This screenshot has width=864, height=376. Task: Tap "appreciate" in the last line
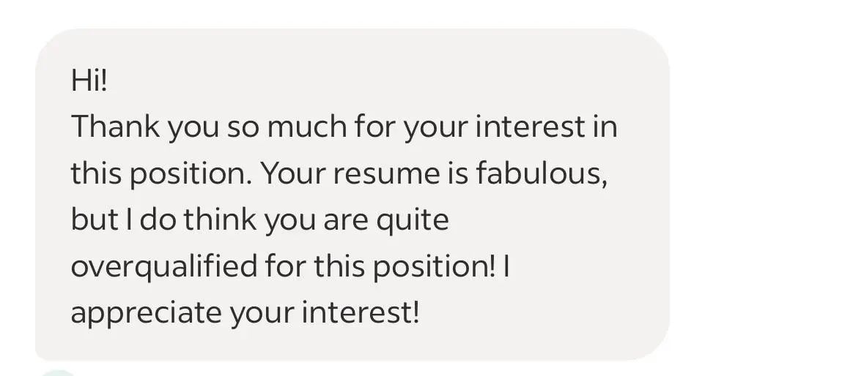pyautogui.click(x=146, y=314)
